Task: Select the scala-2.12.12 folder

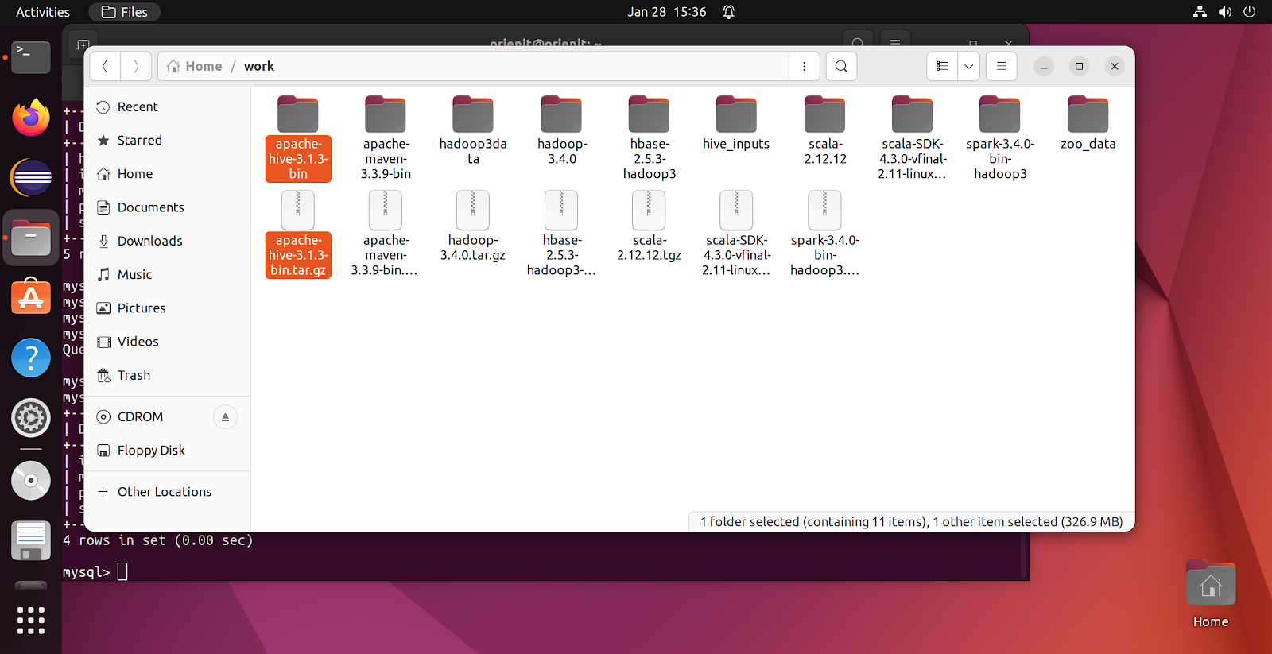Action: point(824,131)
